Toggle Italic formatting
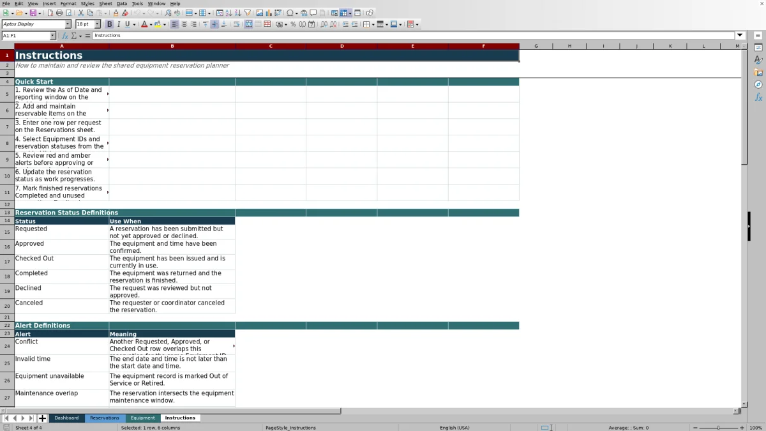766x431 pixels. click(118, 24)
